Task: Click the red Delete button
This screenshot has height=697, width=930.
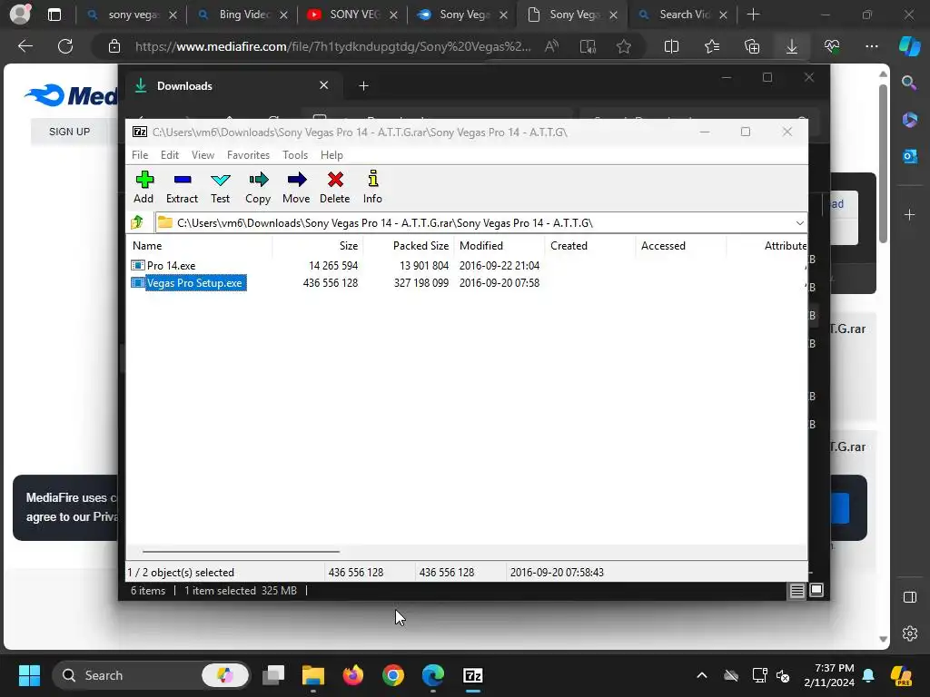Action: 335,187
